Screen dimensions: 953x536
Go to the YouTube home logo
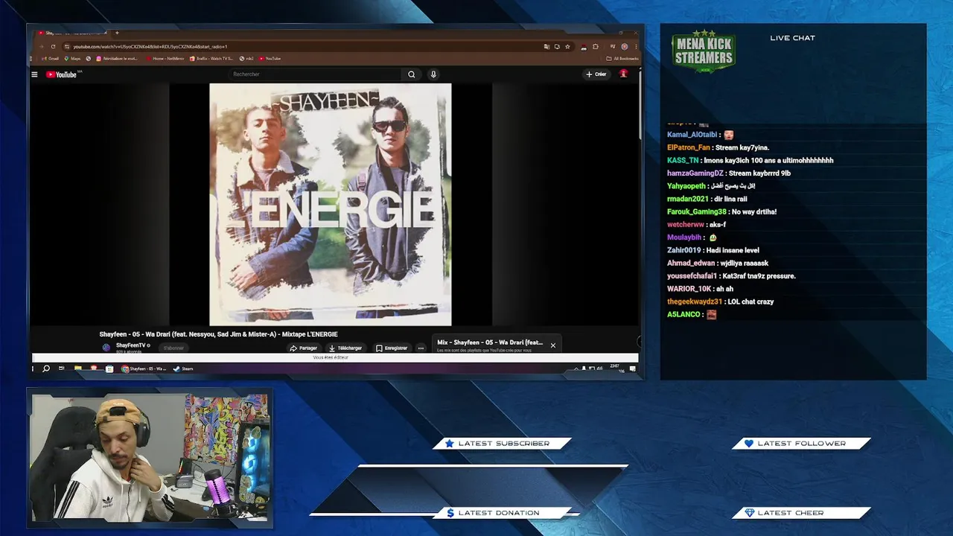pyautogui.click(x=62, y=74)
